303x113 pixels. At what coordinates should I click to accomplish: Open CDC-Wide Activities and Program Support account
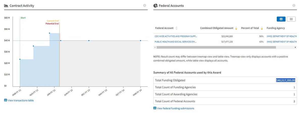coord(175,36)
